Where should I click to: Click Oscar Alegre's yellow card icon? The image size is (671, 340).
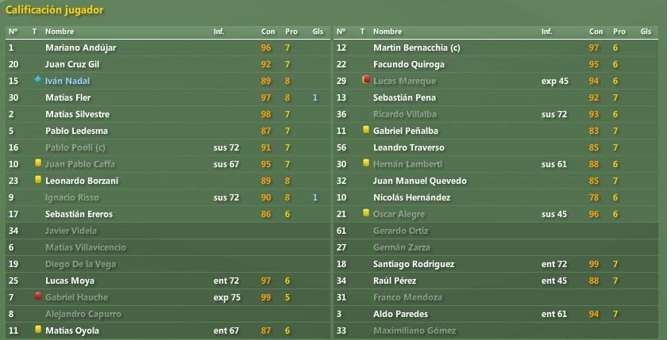tap(366, 212)
